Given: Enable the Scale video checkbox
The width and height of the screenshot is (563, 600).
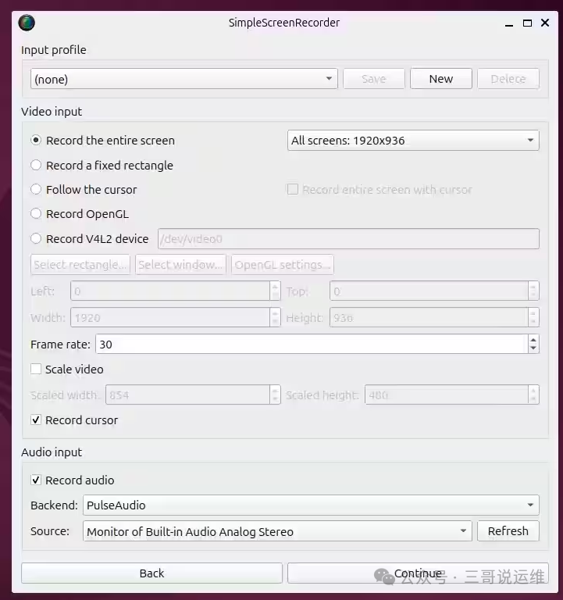Looking at the screenshot, I should point(36,369).
